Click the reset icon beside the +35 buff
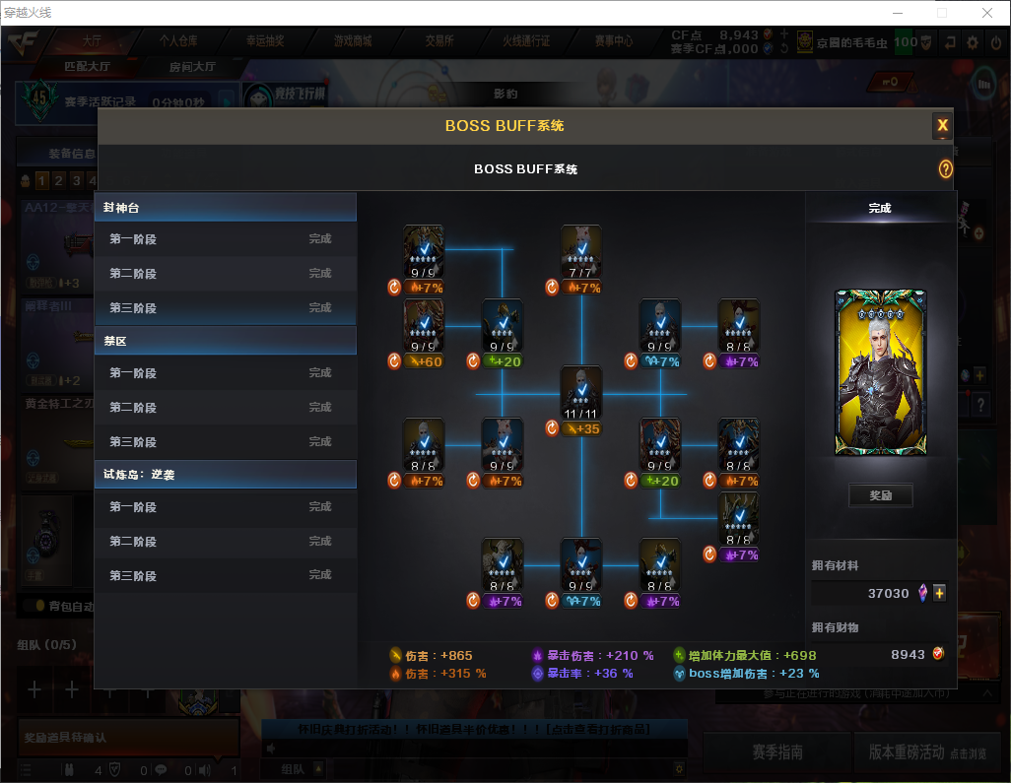Screen dimensions: 1011x783 tap(552, 428)
